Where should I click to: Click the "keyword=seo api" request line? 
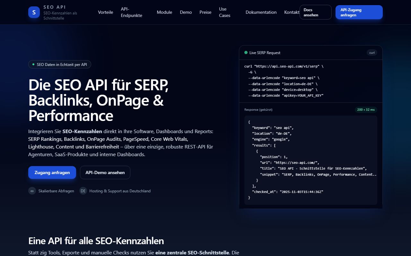284,78
